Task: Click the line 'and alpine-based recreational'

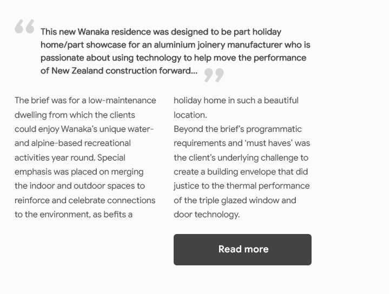Action: pyautogui.click(x=72, y=143)
